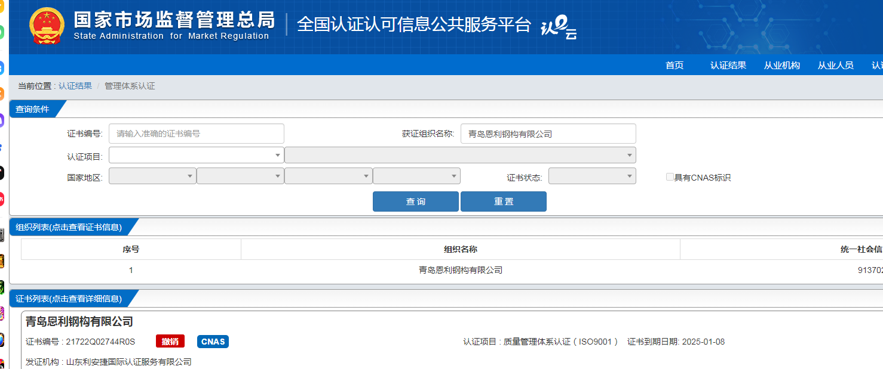883x369 pixels.
Task: Click the blue CNAS badge
Action: pyautogui.click(x=213, y=342)
